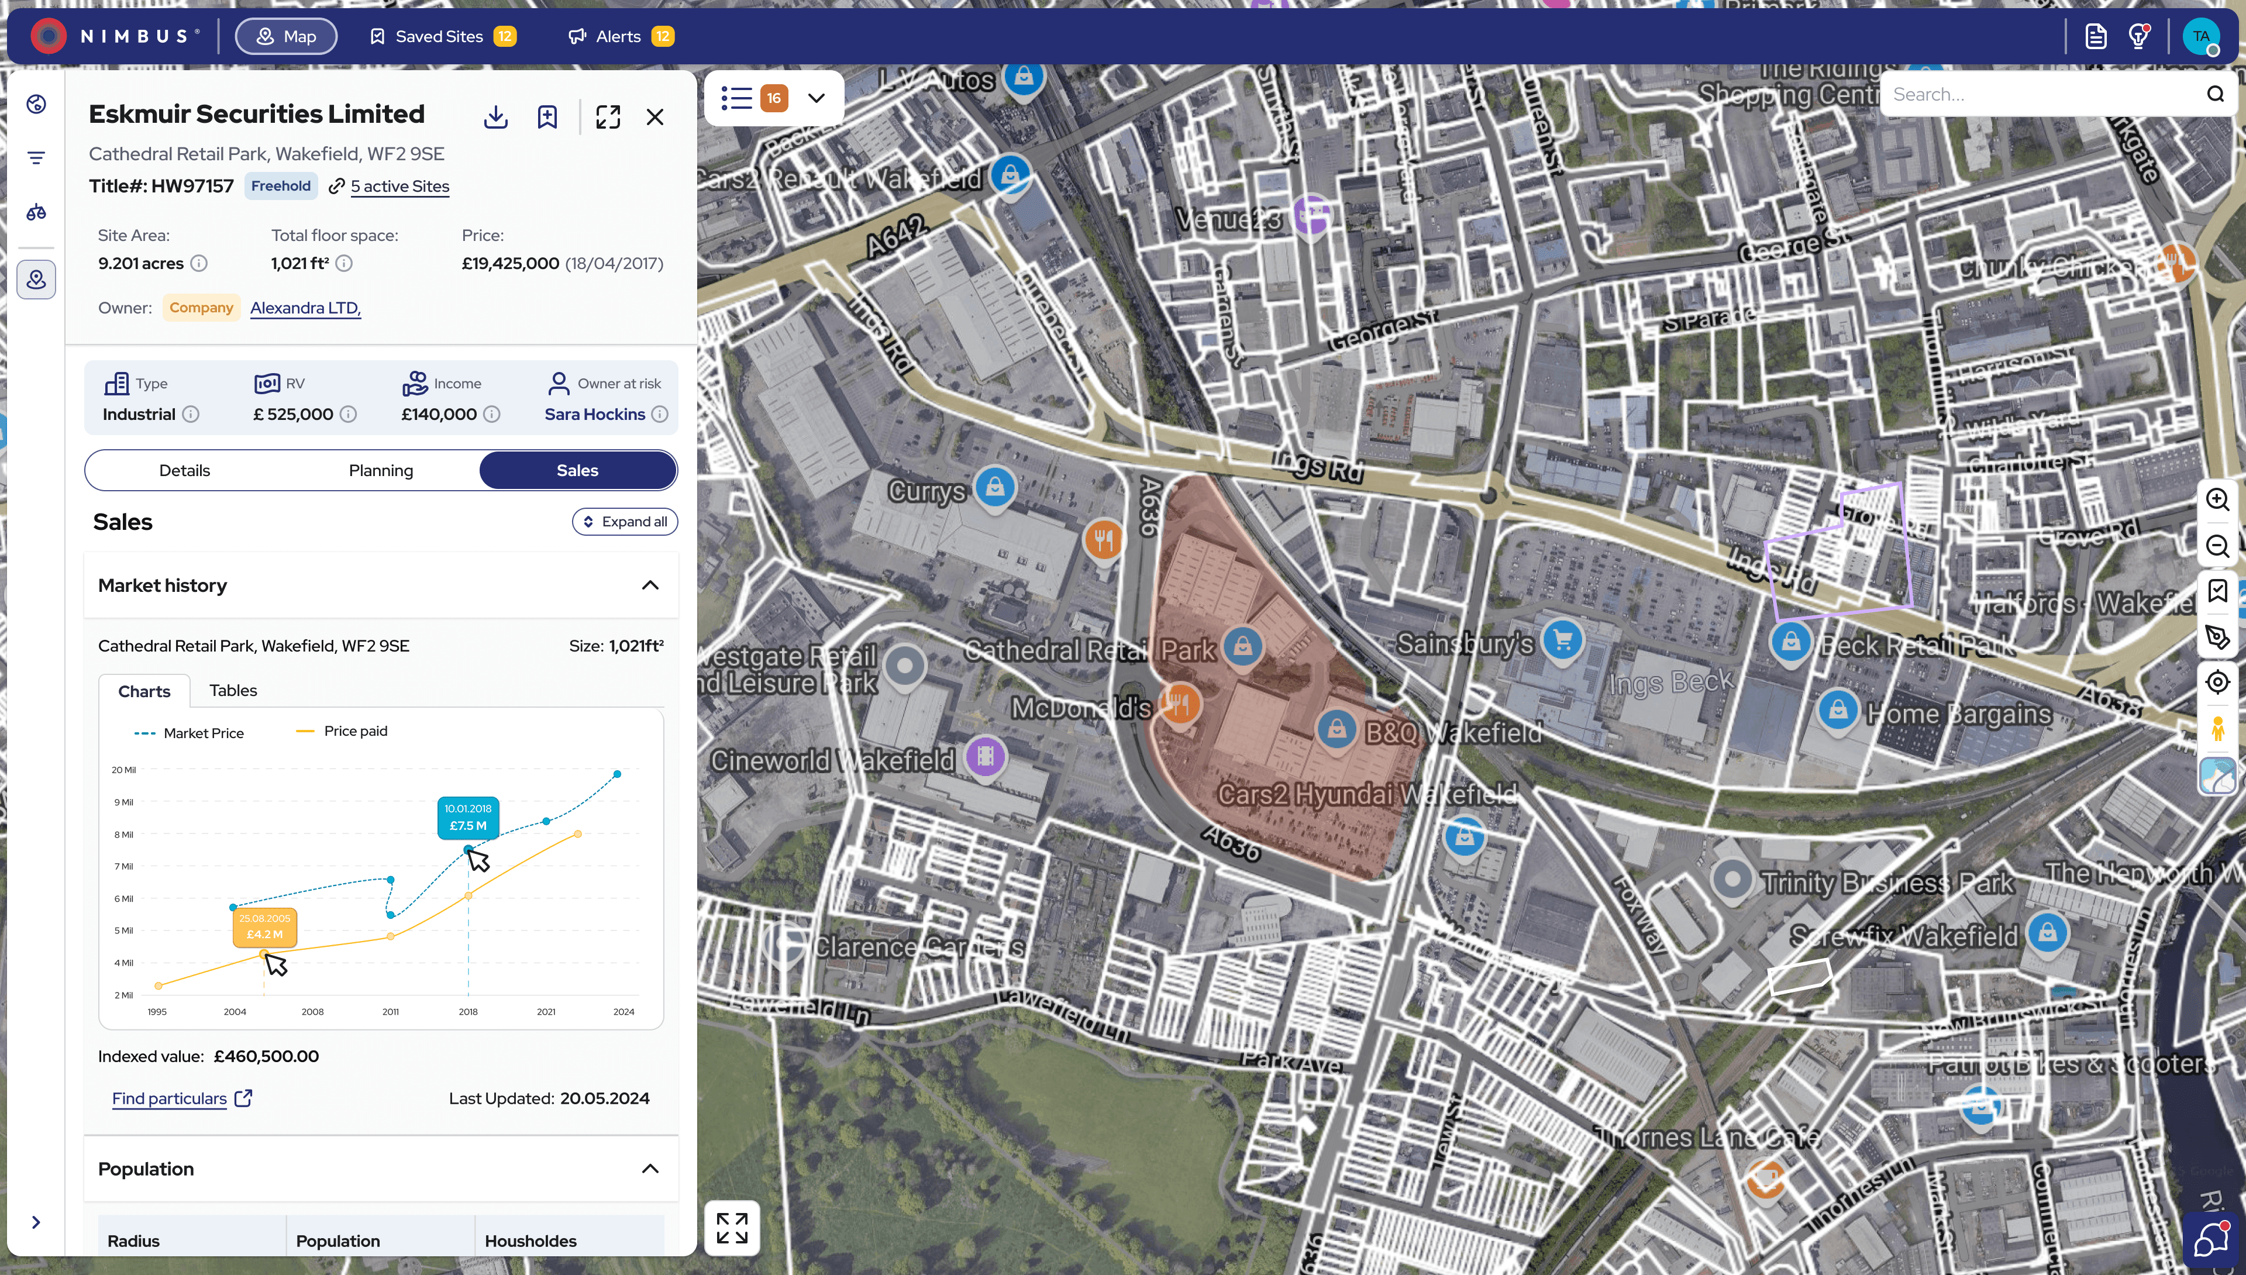This screenshot has height=1275, width=2246.
Task: Download the site report using download icon
Action: (495, 116)
